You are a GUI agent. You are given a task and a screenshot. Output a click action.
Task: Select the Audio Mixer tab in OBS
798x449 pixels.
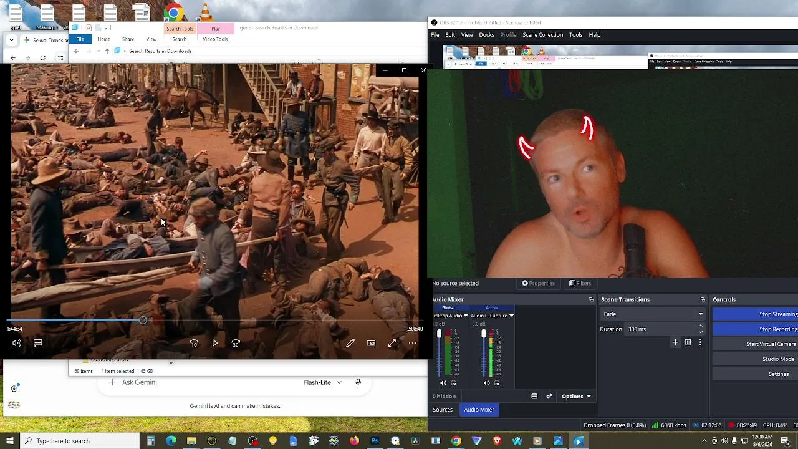[479, 410]
